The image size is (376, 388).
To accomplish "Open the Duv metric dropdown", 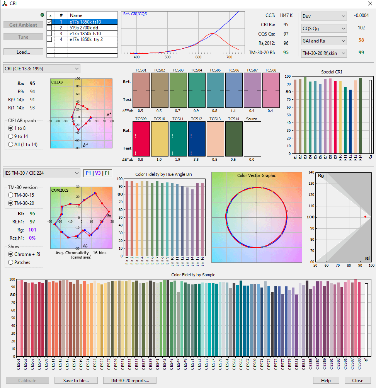I will coord(324,16).
